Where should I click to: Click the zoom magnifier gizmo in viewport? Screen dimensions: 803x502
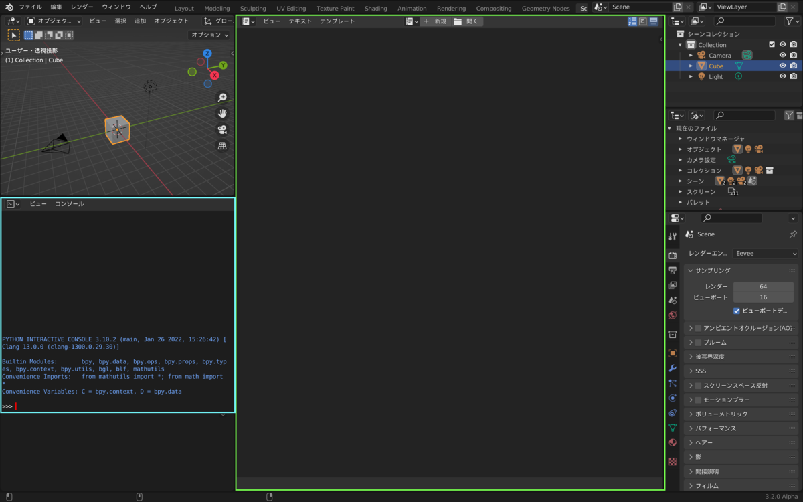tap(222, 98)
